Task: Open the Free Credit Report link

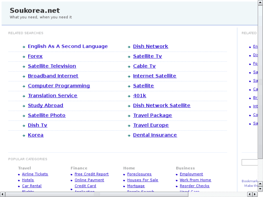Action: (92, 174)
